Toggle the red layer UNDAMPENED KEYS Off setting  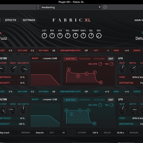coord(75,50)
